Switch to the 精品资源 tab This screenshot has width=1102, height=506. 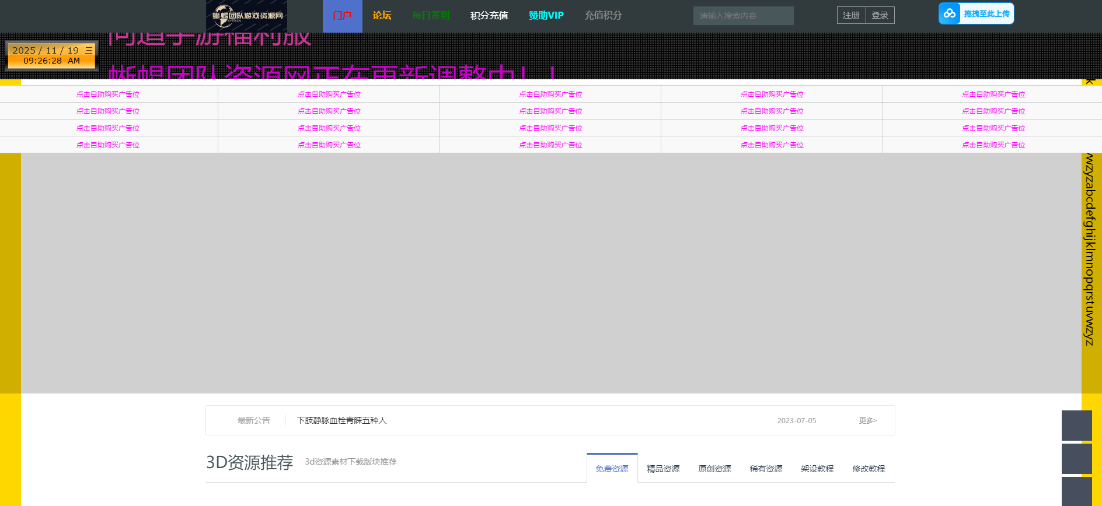click(x=663, y=469)
